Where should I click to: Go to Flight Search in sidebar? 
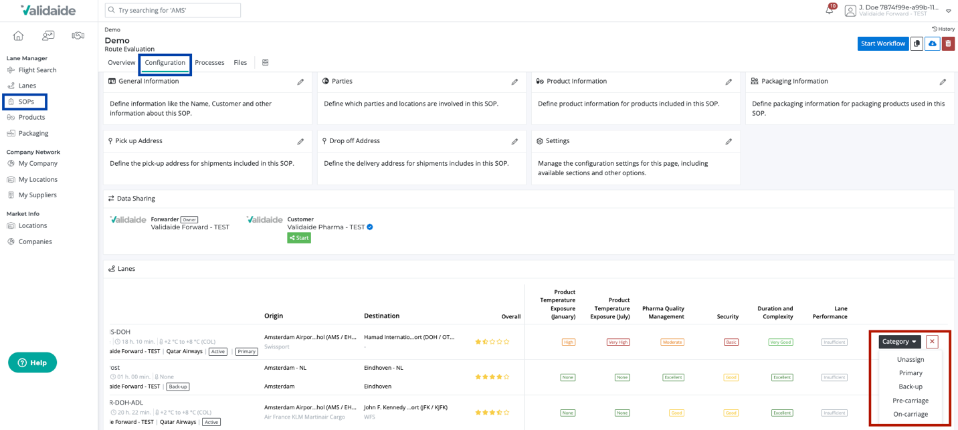click(37, 70)
